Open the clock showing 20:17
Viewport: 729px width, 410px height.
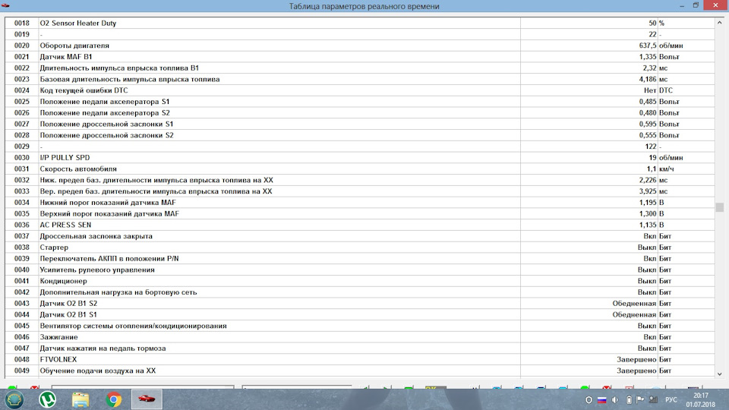[x=701, y=400]
